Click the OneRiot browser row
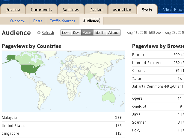The height and width of the screenshot is (138, 184). pyautogui.click(x=158, y=106)
